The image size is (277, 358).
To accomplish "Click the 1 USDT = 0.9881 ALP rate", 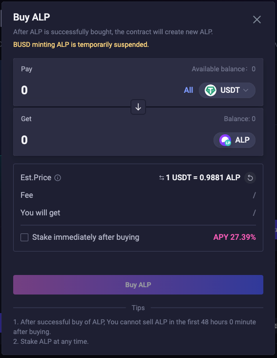I will pos(203,177).
